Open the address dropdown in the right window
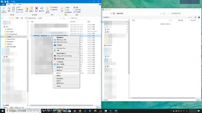The image size is (202, 113). pyautogui.click(x=161, y=13)
